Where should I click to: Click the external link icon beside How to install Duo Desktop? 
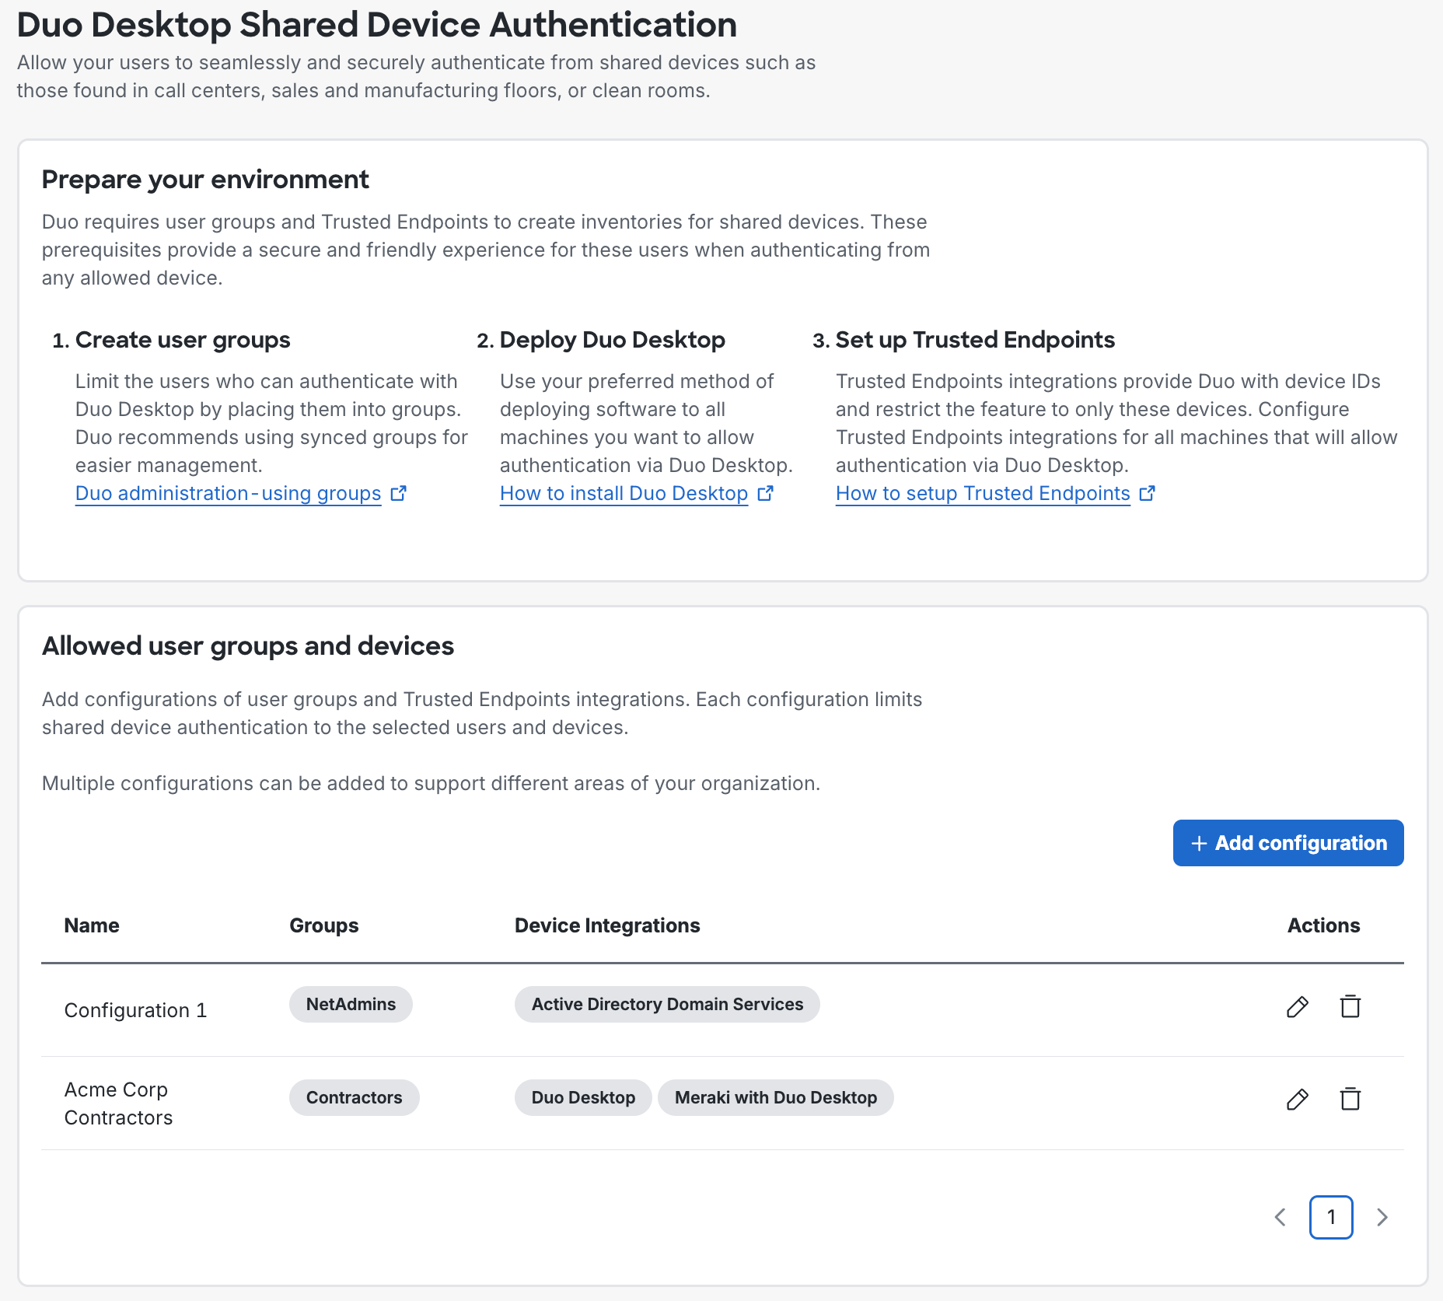point(766,493)
